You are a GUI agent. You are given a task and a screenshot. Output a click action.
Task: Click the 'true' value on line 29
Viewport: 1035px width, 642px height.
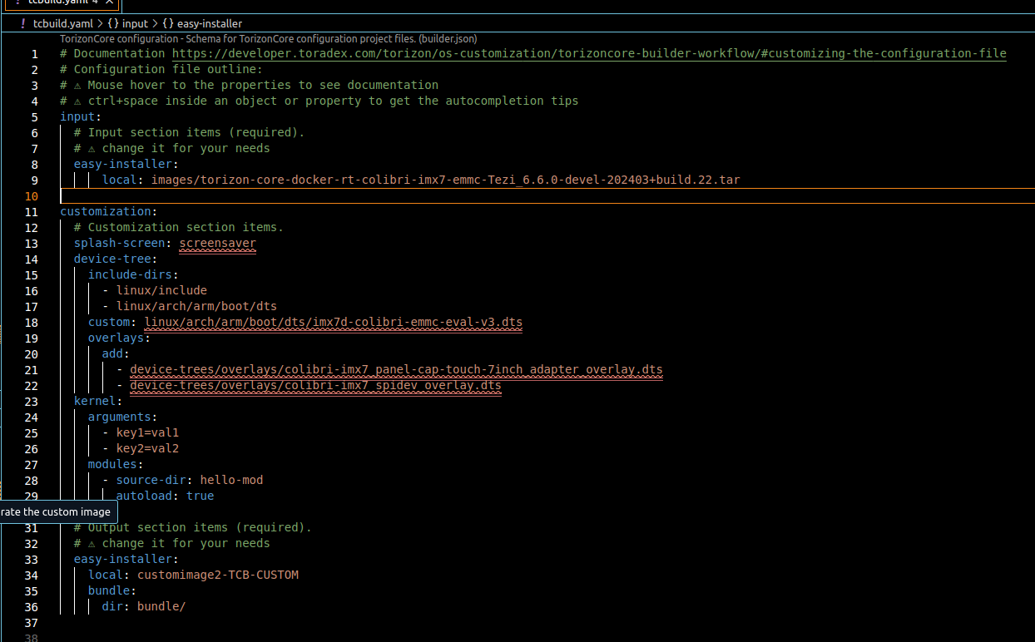(200, 496)
